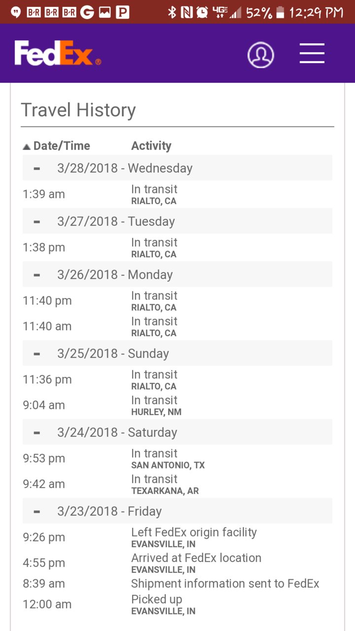
Task: Collapse the 3/24/2018 Saturday section
Action: coord(37,432)
